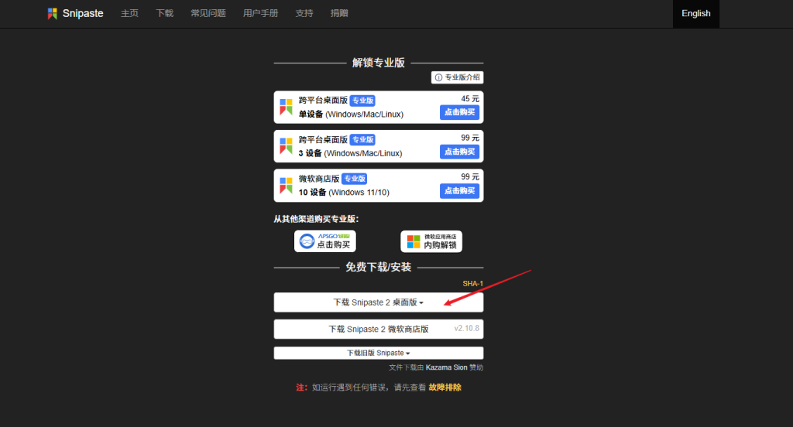Viewport: 793px width, 427px height.
Task: Go to the 下载 nav item
Action: 164,14
